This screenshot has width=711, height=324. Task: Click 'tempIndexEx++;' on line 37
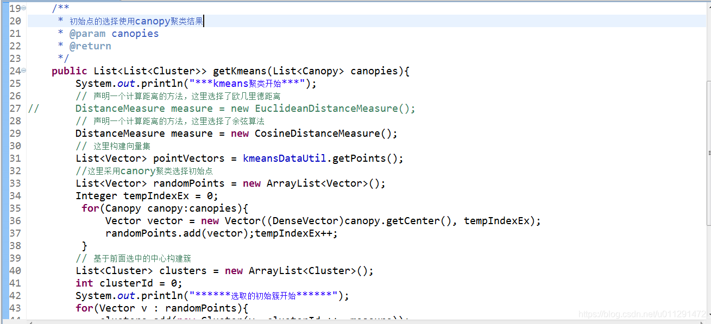pyautogui.click(x=297, y=233)
